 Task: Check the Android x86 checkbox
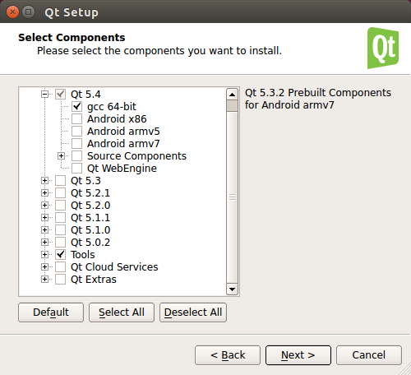point(76,119)
